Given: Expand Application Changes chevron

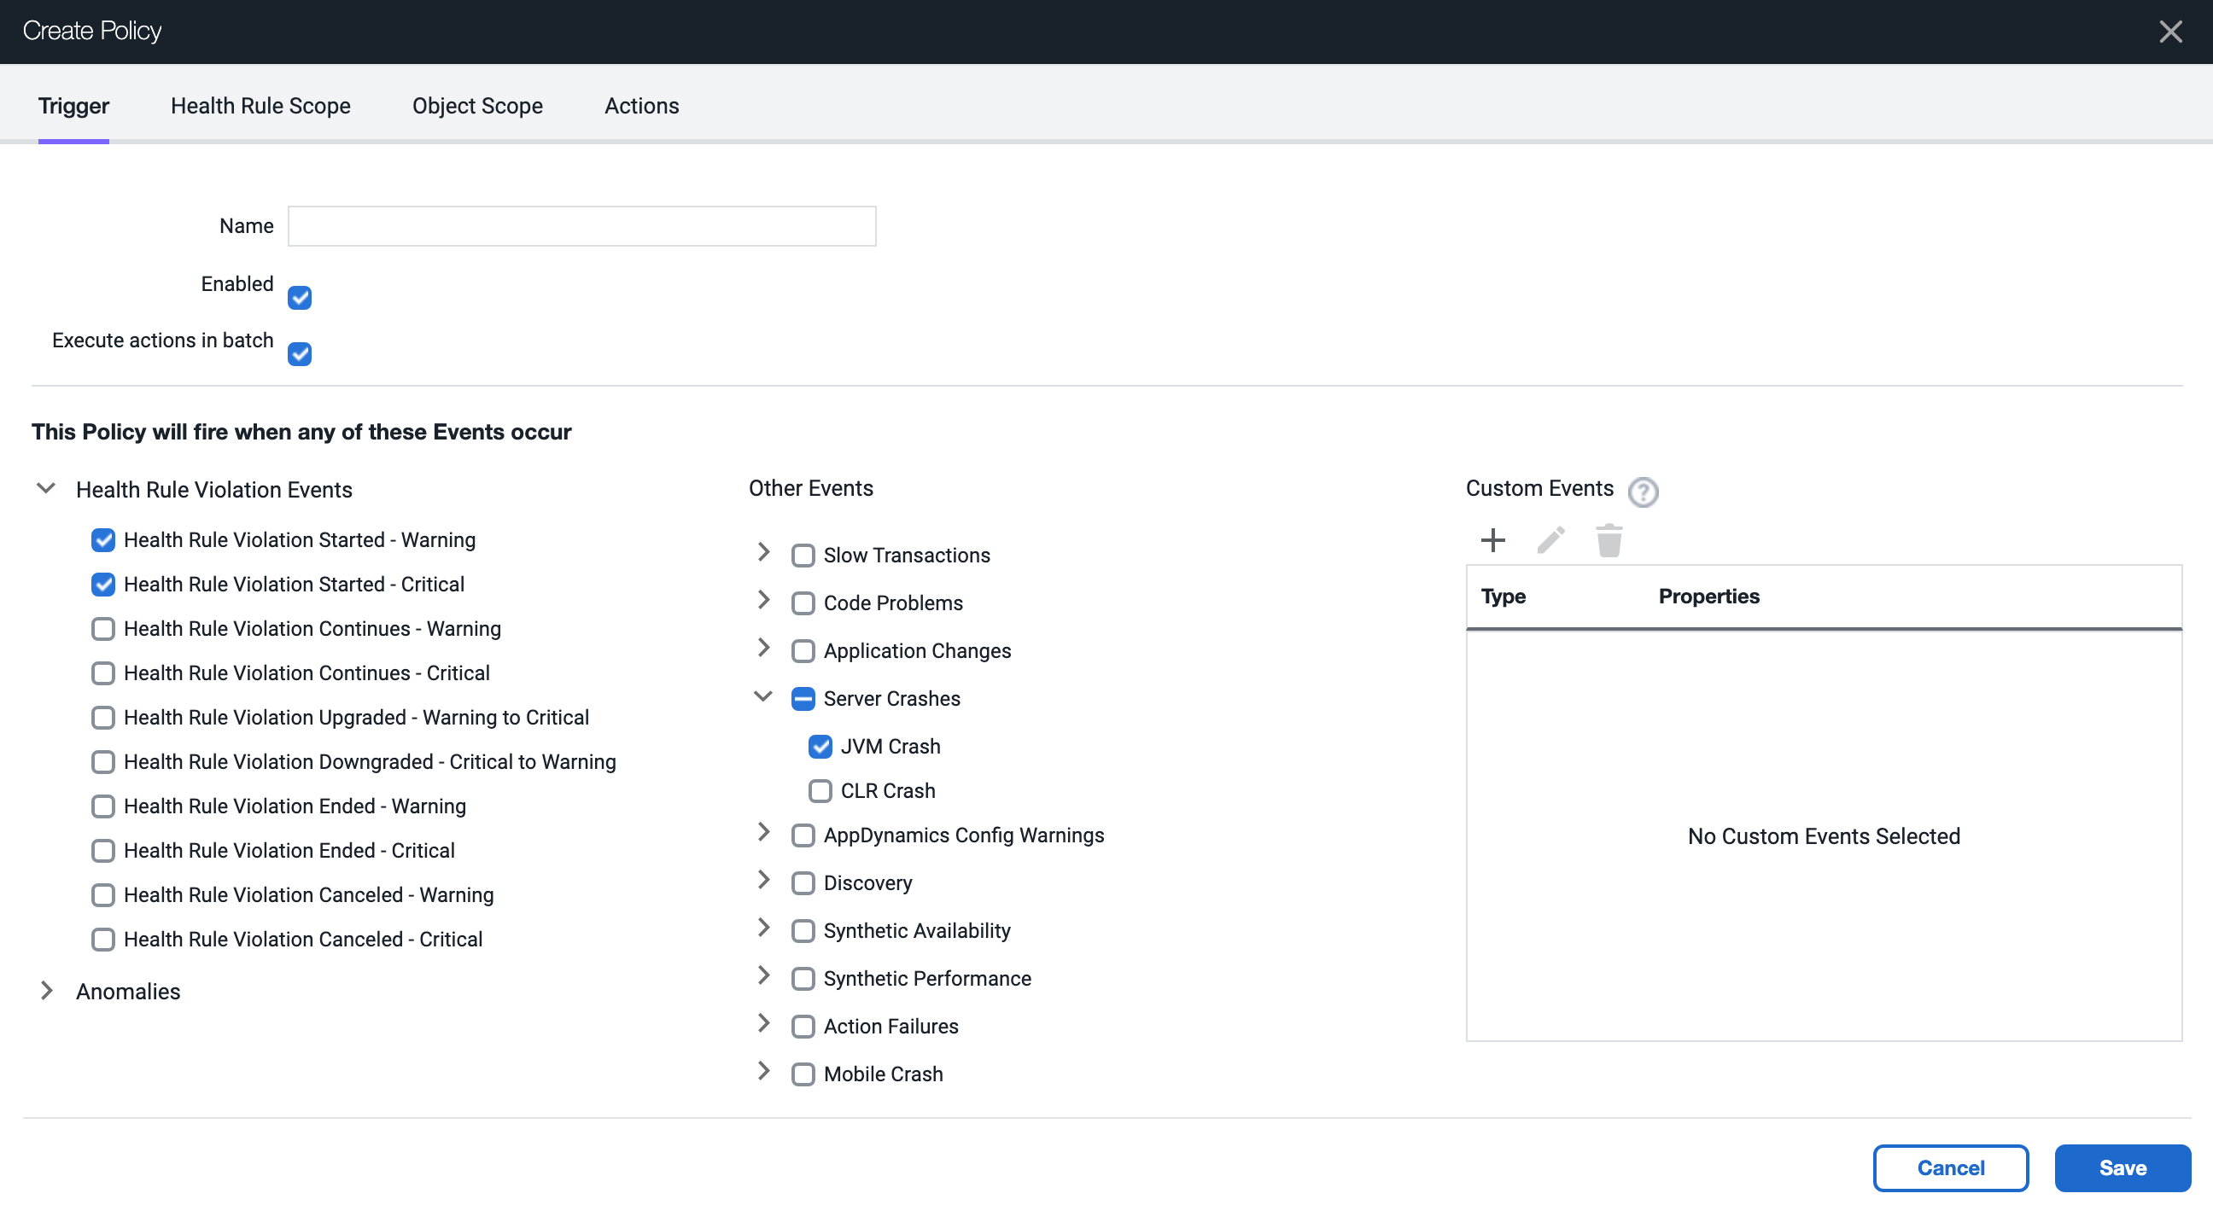Looking at the screenshot, I should pyautogui.click(x=764, y=648).
